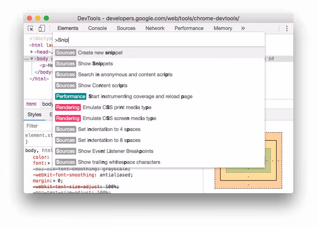The height and width of the screenshot is (227, 317).
Task: Collapse the body element in DOM tree
Action: 32,59
